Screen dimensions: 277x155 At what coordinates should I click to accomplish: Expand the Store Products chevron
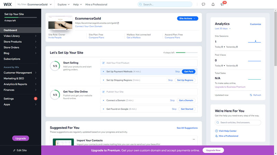pyautogui.click(x=36, y=42)
